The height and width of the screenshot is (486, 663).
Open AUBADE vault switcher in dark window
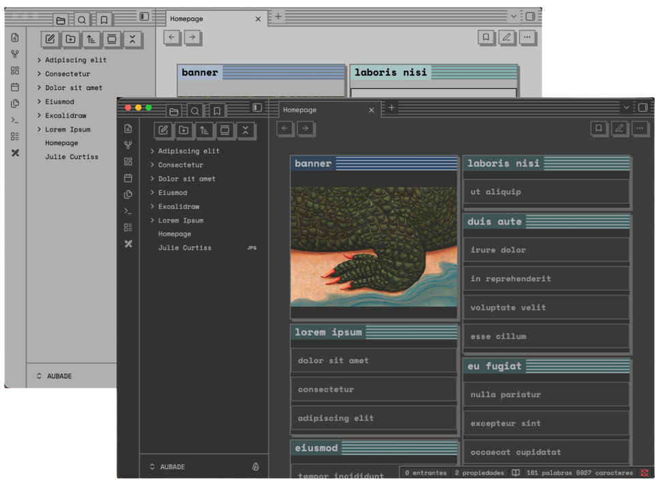pyautogui.click(x=167, y=467)
